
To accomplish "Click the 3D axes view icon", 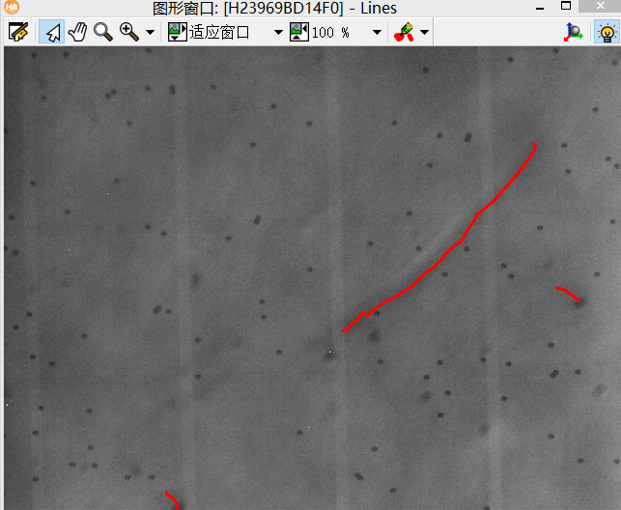I will pyautogui.click(x=574, y=32).
